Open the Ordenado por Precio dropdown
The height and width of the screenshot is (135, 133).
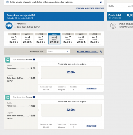58,51
